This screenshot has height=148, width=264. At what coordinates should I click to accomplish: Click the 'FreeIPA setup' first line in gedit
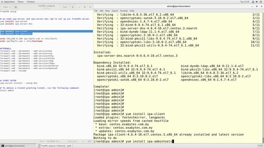pos(8,12)
